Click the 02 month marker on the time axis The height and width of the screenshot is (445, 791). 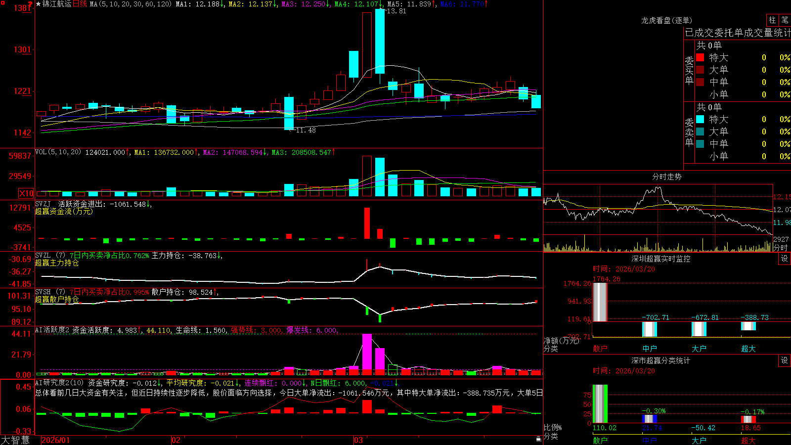[176, 440]
